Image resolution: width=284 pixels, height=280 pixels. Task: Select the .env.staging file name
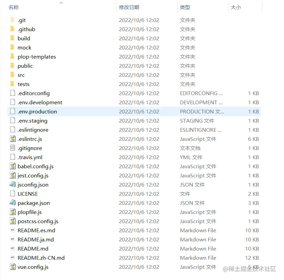click(x=33, y=121)
